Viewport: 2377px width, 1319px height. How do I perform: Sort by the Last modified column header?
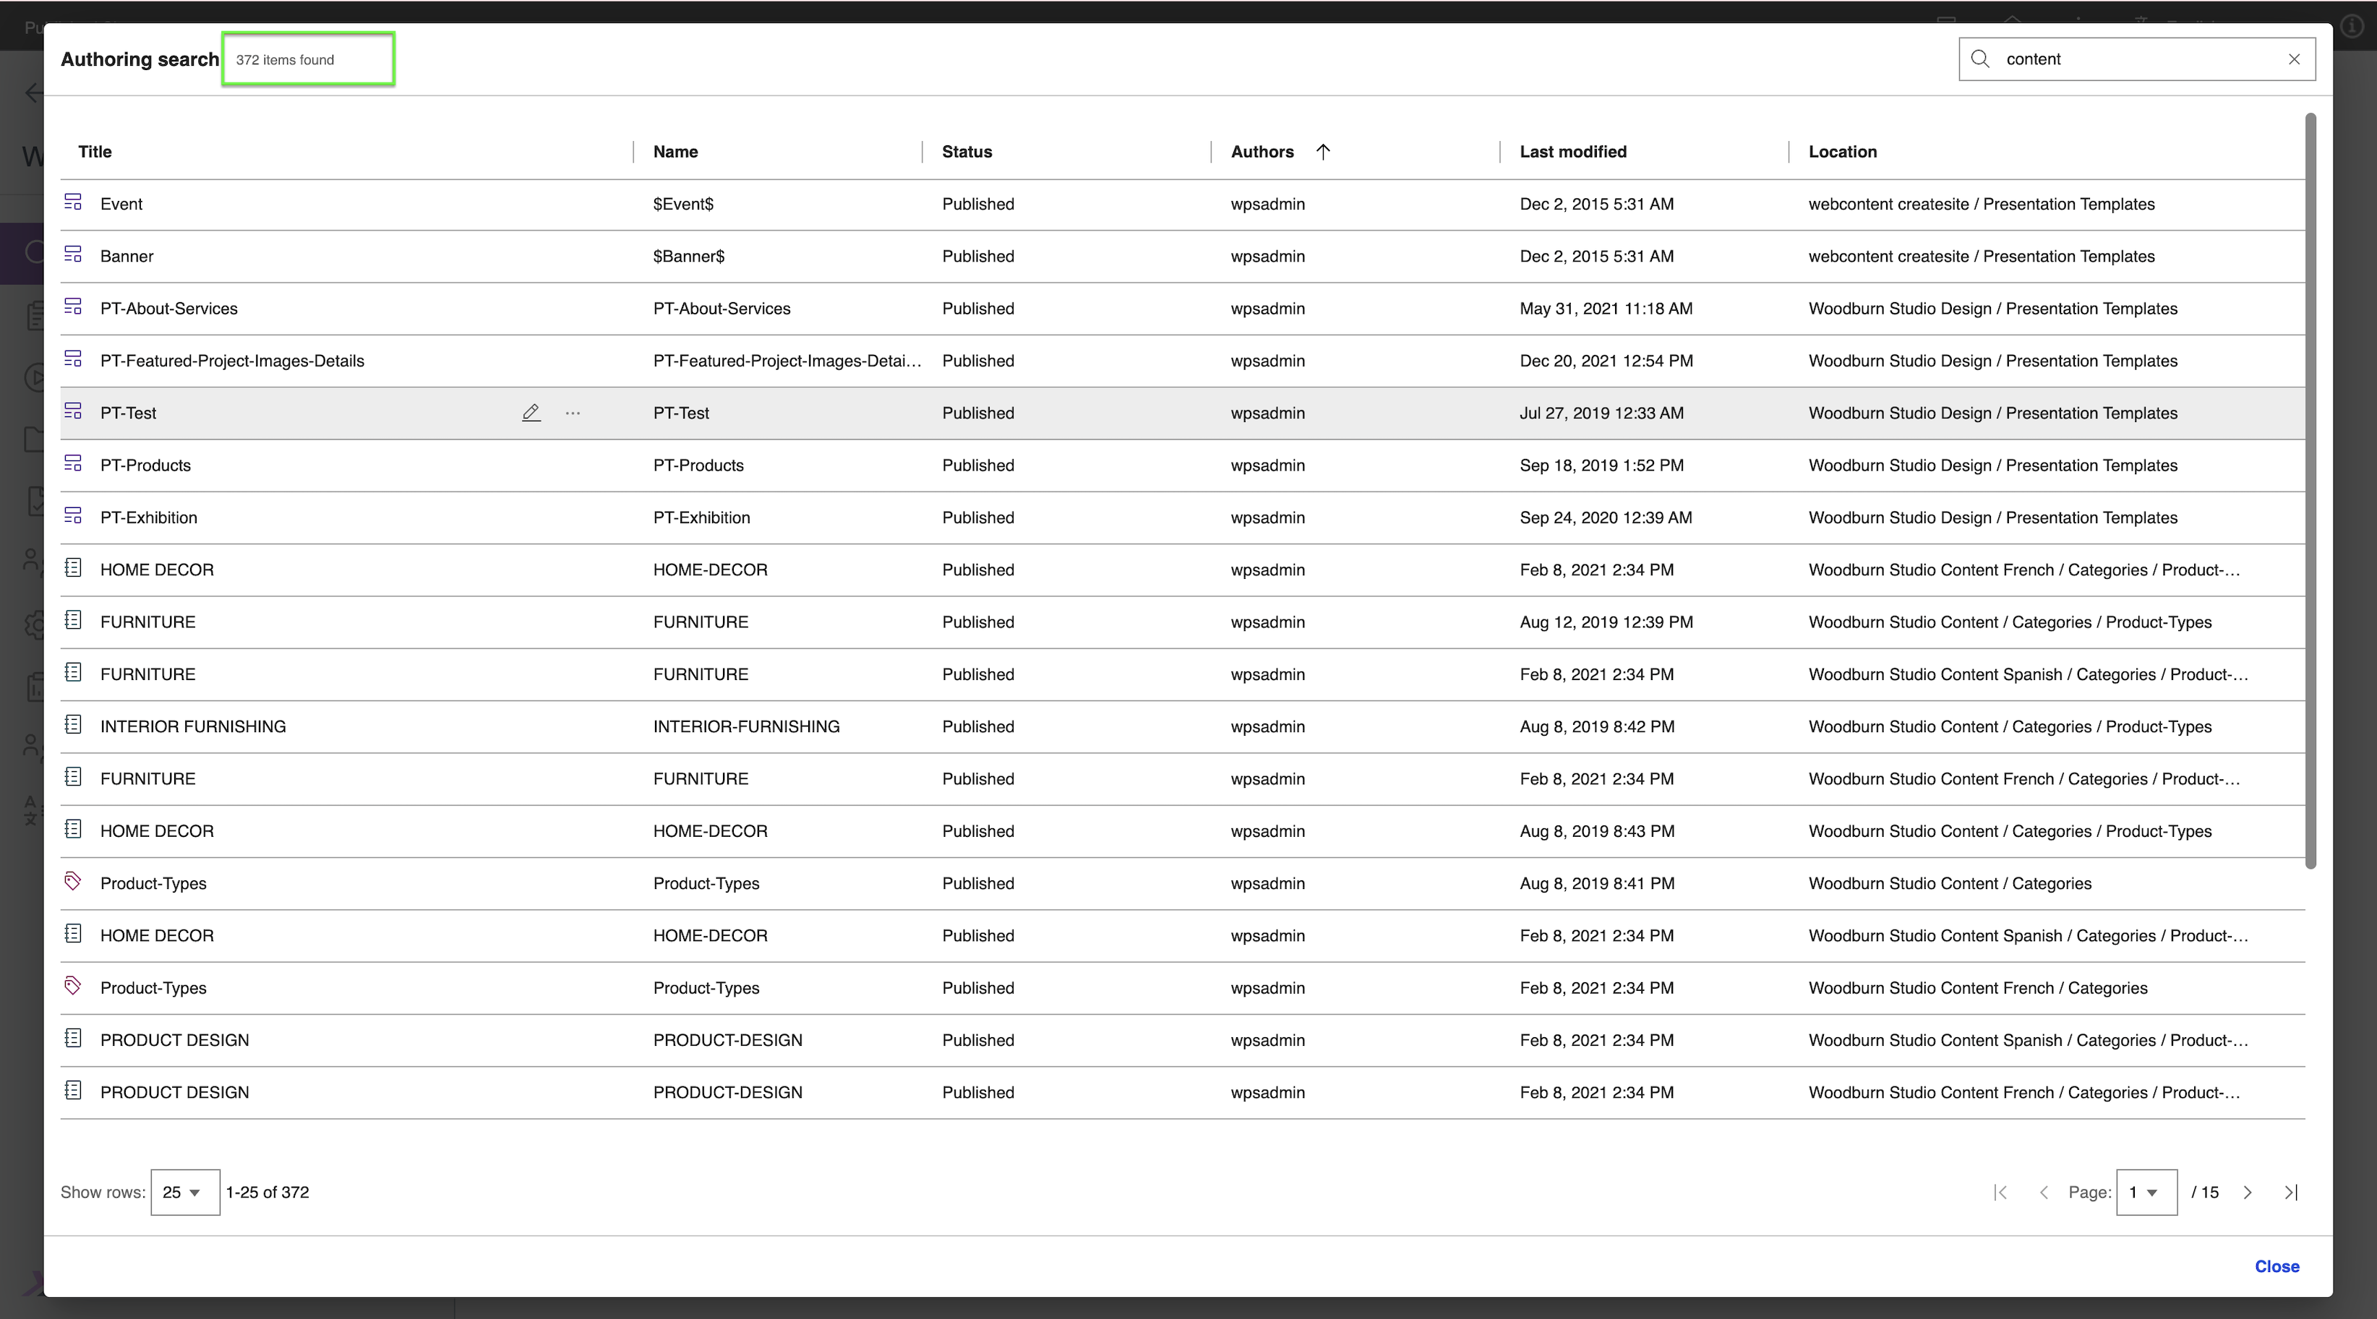pos(1572,152)
